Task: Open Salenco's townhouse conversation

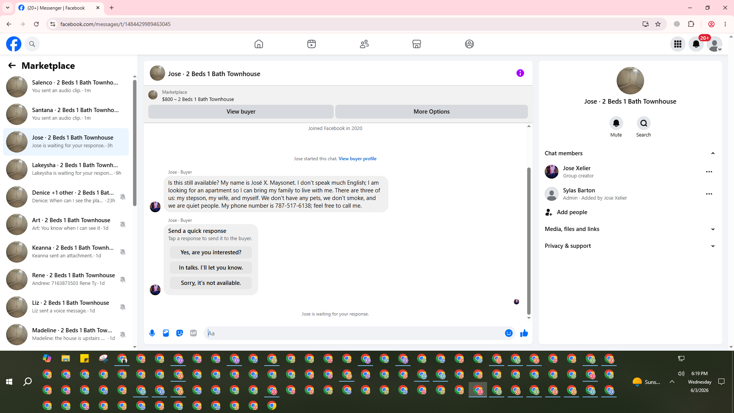Action: 66,86
